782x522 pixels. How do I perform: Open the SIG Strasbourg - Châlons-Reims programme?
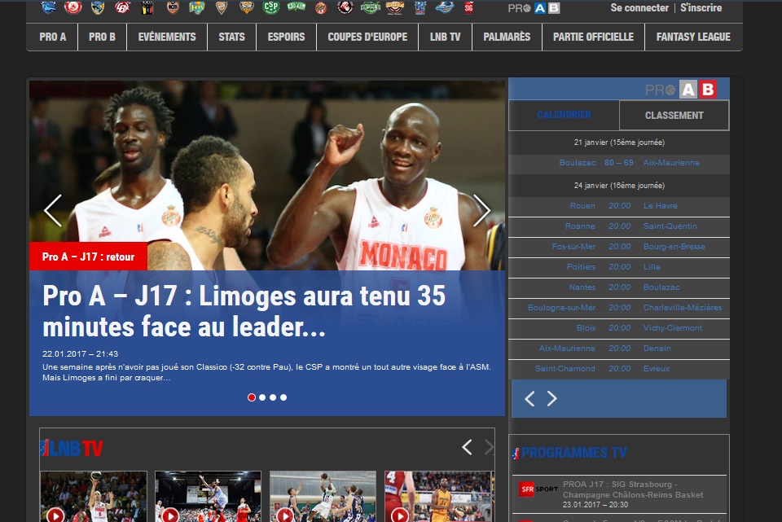633,489
